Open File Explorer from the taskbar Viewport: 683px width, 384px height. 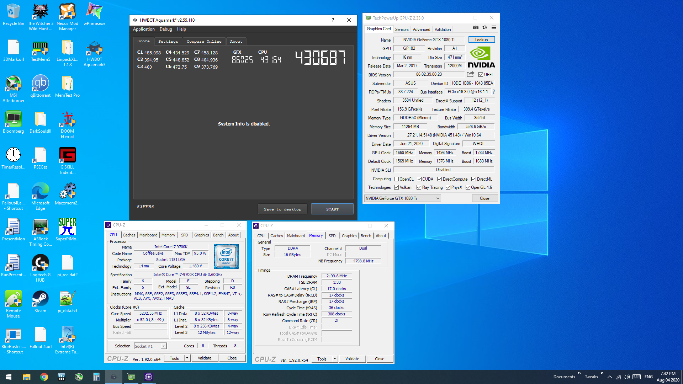(27, 377)
